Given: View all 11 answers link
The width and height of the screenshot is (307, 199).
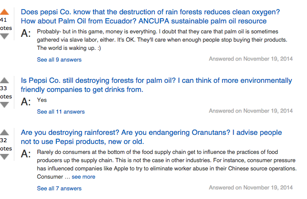Looking at the screenshot, I should (61, 111).
